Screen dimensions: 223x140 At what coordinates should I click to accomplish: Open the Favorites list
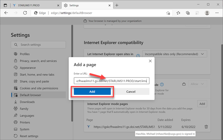point(178,13)
